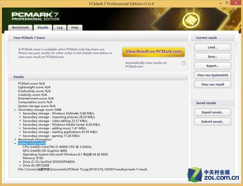243x186 pixels.
Task: Expand the Benchmark information node
Action: pos(16,139)
